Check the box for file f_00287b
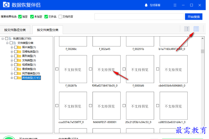This screenshot has width=209, height=139. pyautogui.click(x=57, y=69)
